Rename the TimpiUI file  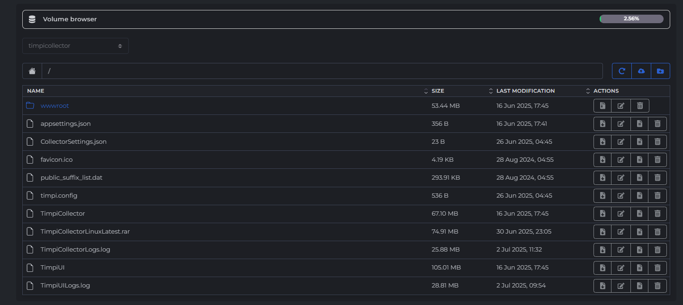tap(621, 268)
